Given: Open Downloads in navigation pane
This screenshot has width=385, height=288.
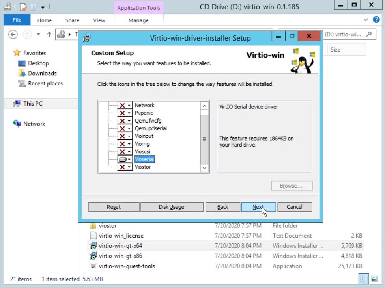Looking at the screenshot, I should 42,73.
